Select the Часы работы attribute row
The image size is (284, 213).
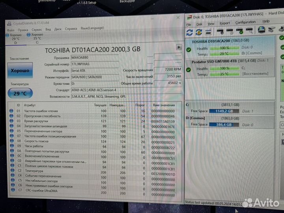(95, 146)
